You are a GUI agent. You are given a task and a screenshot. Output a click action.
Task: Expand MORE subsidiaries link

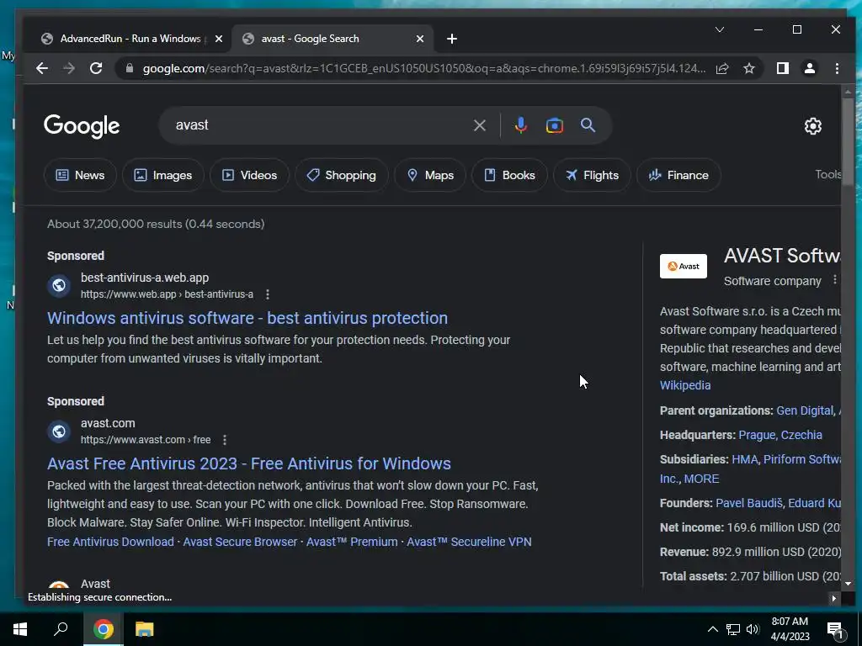point(701,479)
